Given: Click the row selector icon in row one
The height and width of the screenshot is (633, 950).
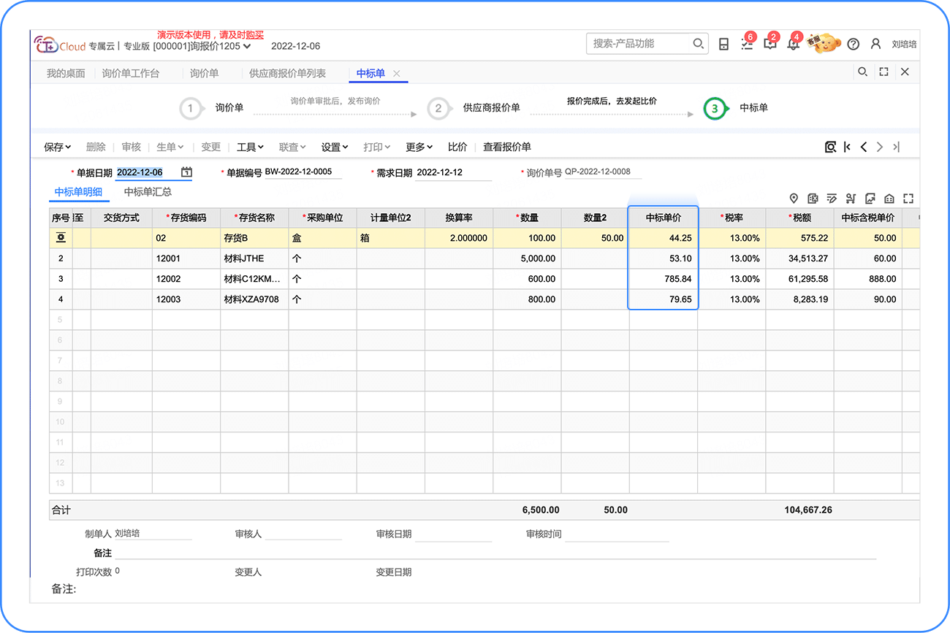Looking at the screenshot, I should [61, 238].
